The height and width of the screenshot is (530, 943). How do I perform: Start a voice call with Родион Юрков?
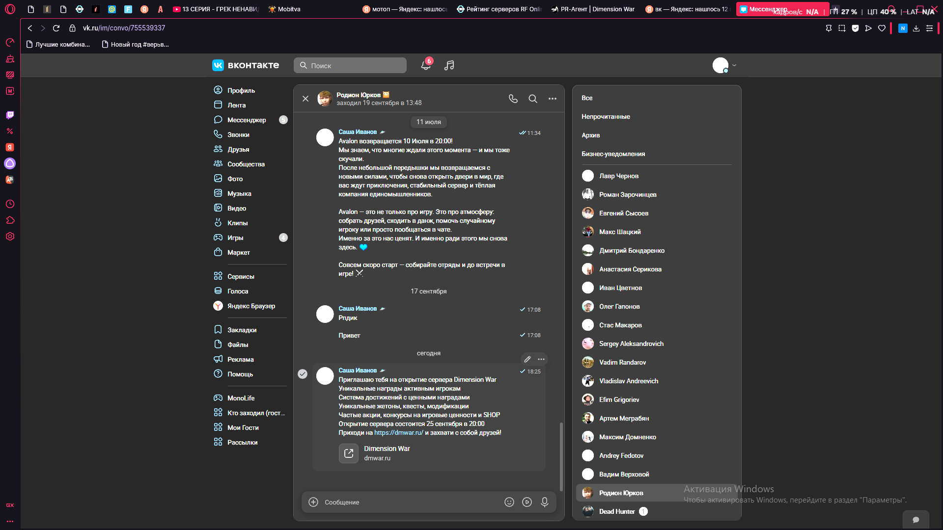tap(513, 99)
